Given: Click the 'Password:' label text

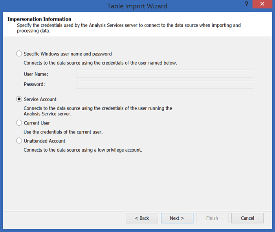Looking at the screenshot, I should 34,84.
